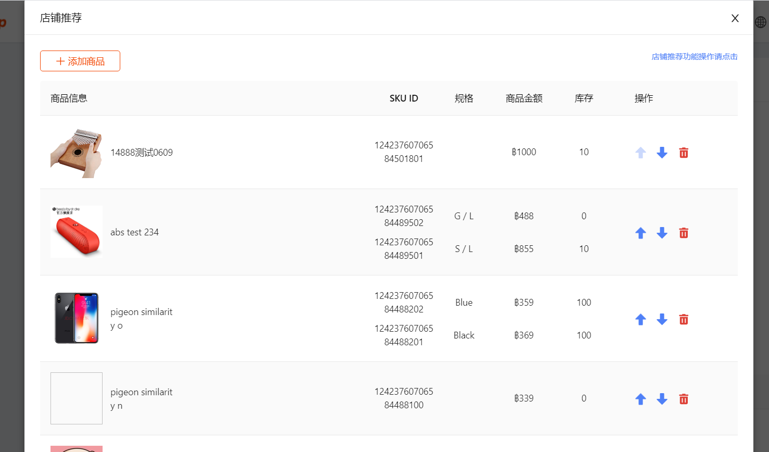
Task: Click the product name abs test 234
Action: (134, 232)
